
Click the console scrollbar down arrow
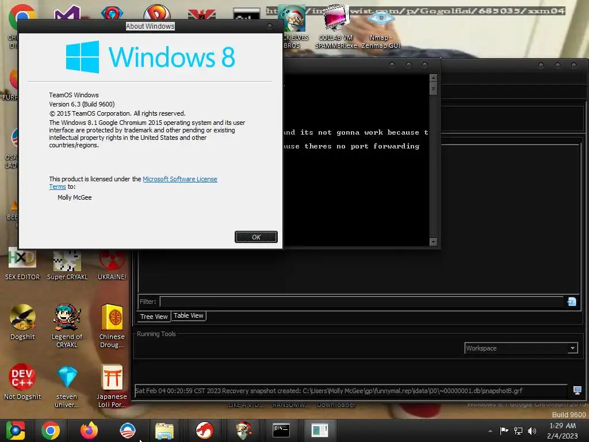pyautogui.click(x=433, y=242)
